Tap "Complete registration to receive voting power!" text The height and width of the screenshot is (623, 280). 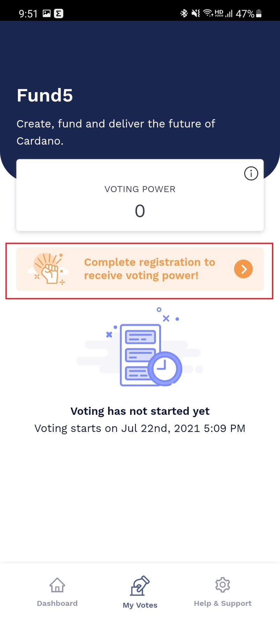pos(149,269)
